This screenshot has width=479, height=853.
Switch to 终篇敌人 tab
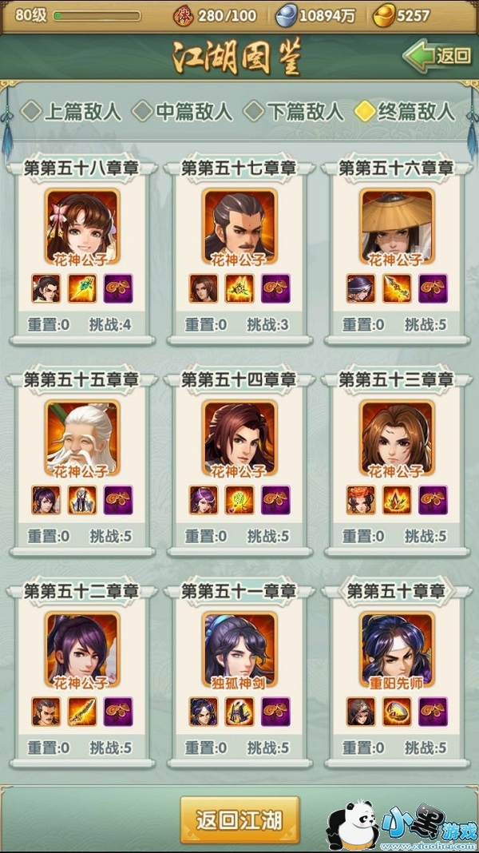pyautogui.click(x=405, y=112)
